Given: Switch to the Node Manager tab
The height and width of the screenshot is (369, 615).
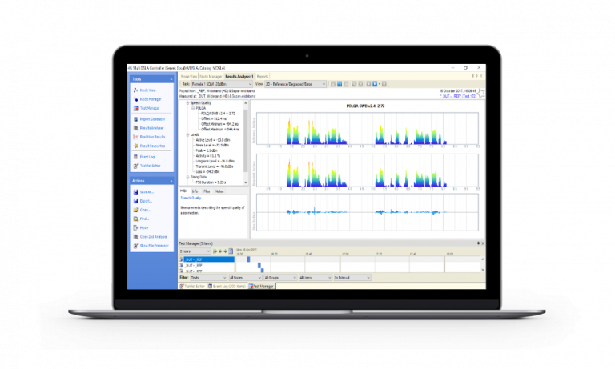Looking at the screenshot, I should tap(211, 77).
